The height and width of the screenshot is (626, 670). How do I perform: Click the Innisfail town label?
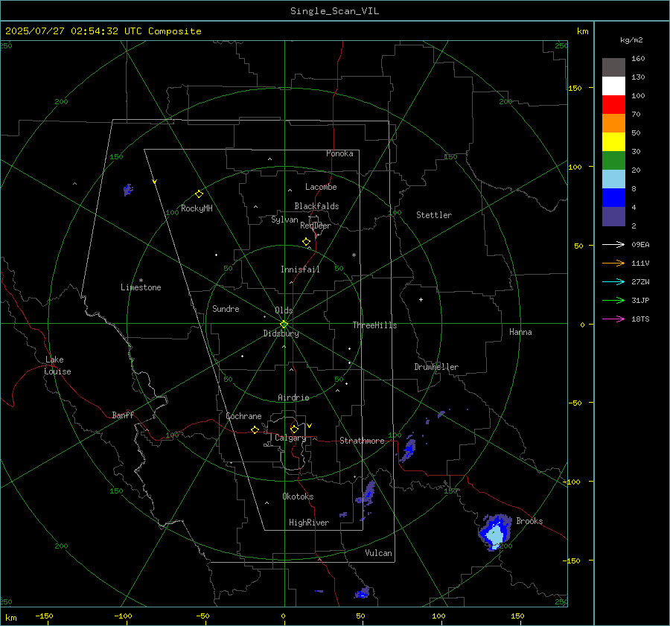[x=300, y=269]
